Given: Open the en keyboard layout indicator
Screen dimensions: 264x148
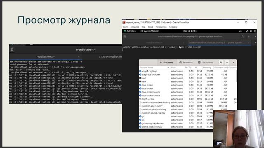Looking at the screenshot, I should [240, 31].
